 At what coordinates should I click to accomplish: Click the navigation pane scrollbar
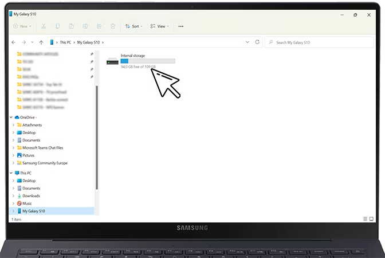(97, 138)
